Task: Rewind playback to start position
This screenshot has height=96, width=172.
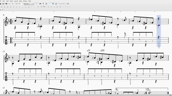Action: pyautogui.click(x=40, y=4)
